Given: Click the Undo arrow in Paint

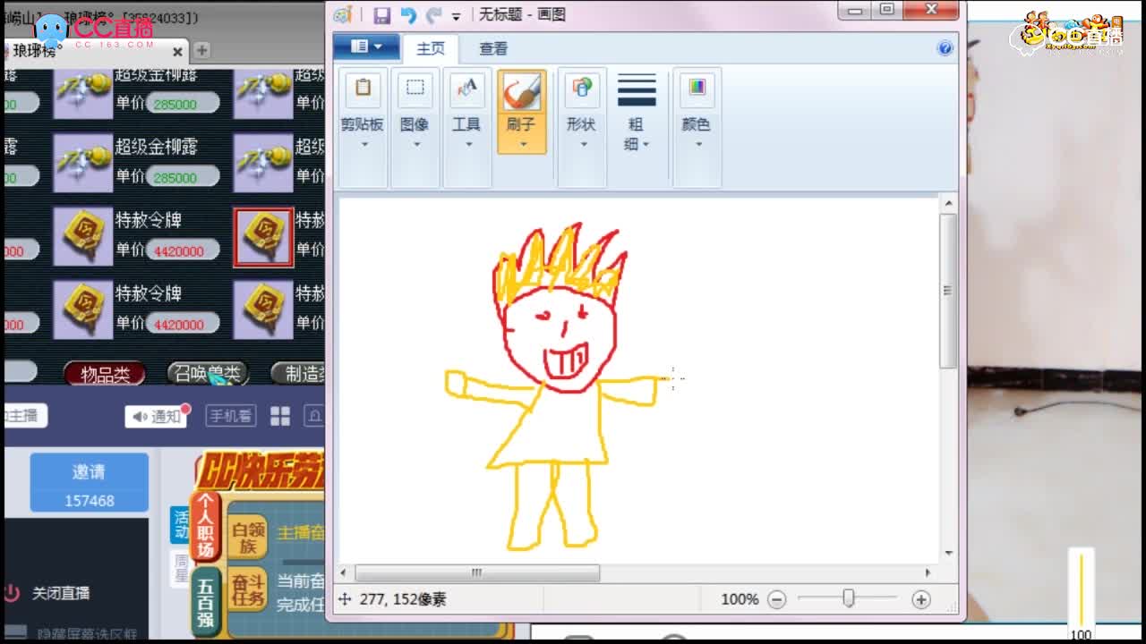Looking at the screenshot, I should click(408, 14).
